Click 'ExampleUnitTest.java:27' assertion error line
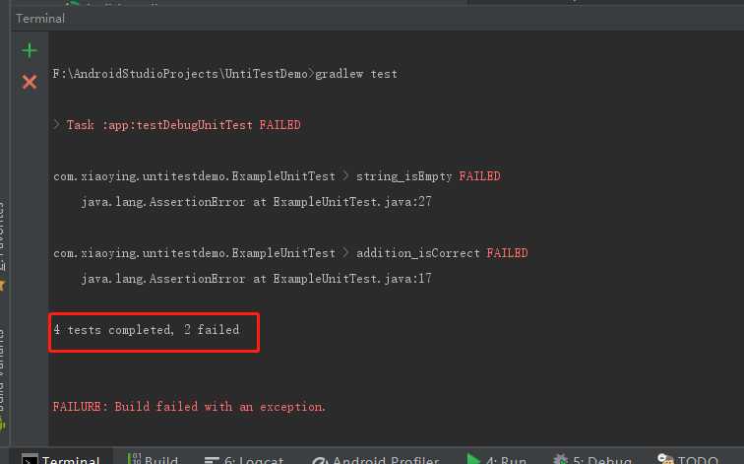This screenshot has width=744, height=464. coord(256,202)
